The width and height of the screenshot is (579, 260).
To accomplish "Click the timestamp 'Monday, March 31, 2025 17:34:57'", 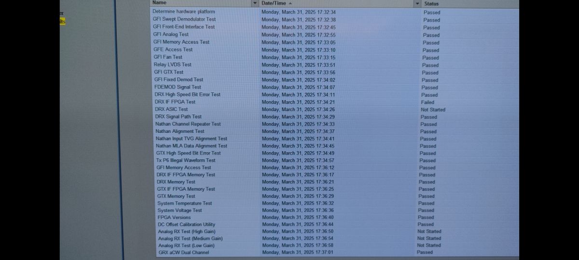I will pyautogui.click(x=298, y=160).
